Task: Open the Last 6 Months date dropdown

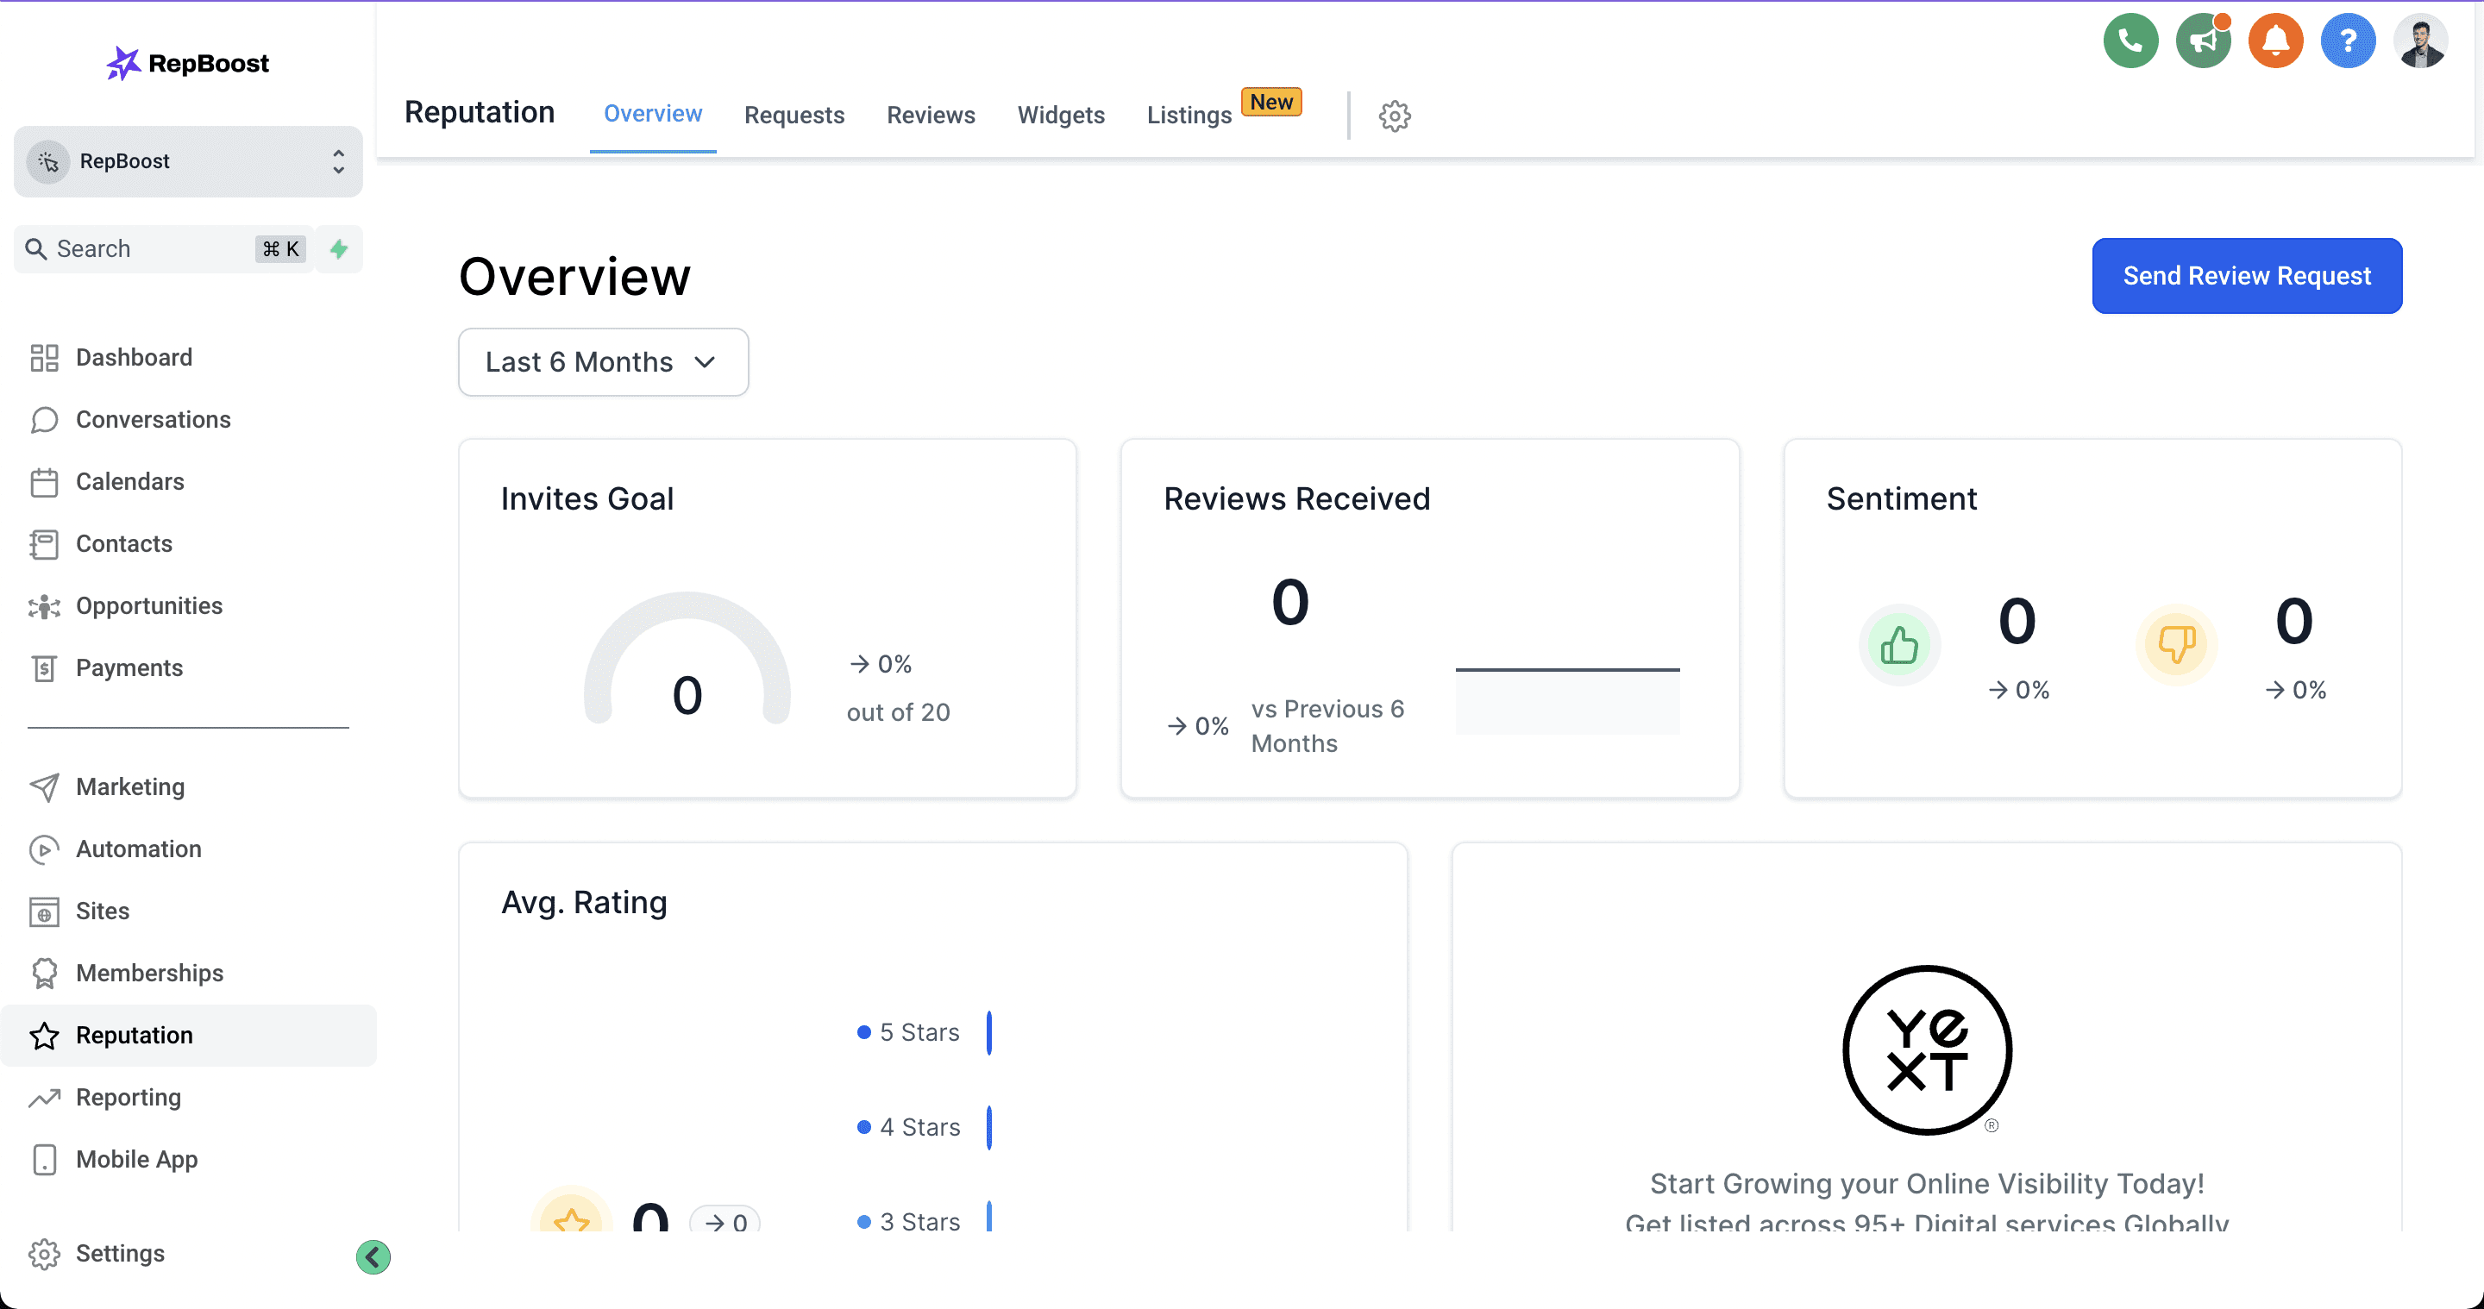Action: click(x=603, y=361)
